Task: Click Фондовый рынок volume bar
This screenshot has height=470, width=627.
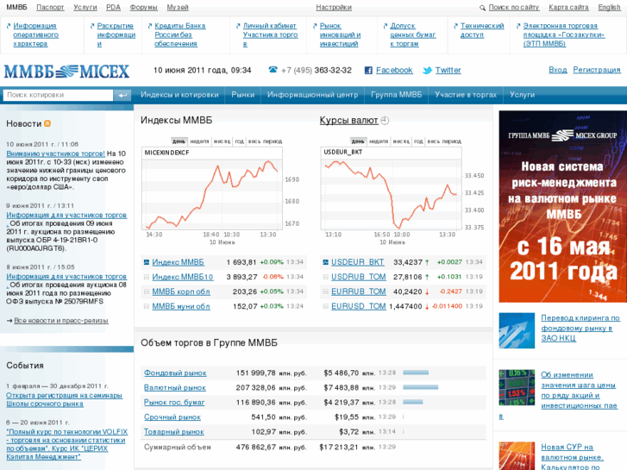Action: point(416,373)
